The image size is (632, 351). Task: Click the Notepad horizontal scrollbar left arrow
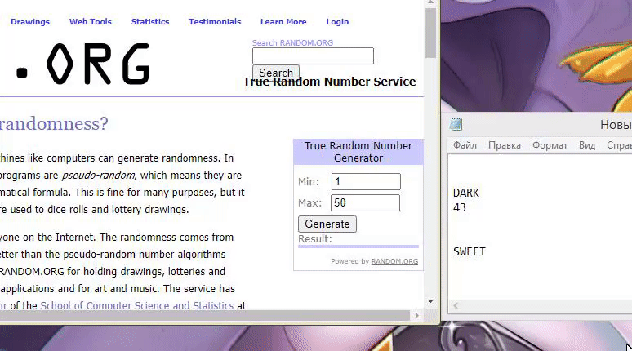456,306
